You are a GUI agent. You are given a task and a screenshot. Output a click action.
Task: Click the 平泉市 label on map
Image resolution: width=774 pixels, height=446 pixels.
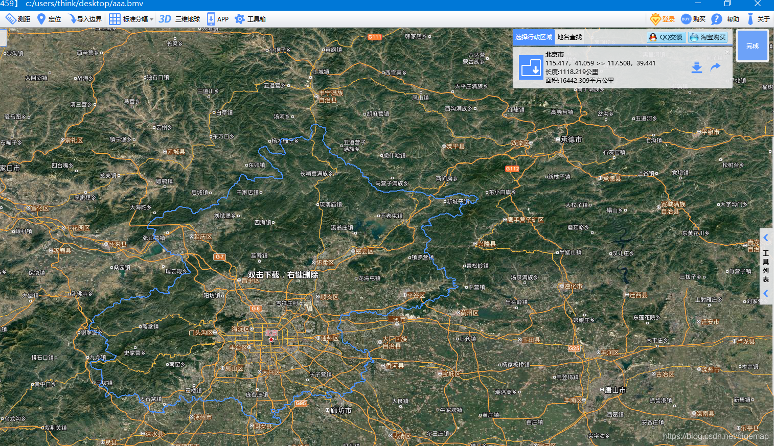711,132
